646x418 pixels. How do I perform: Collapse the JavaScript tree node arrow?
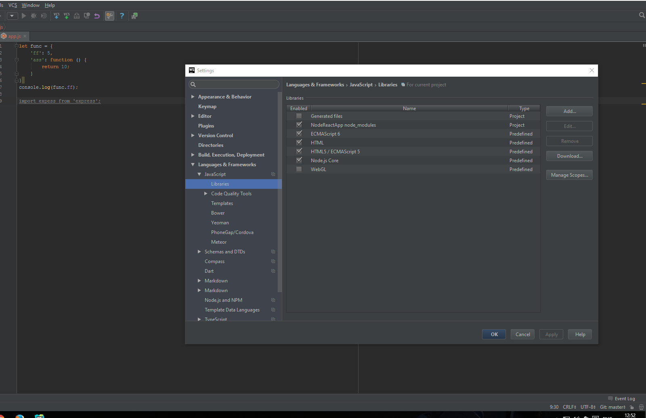[199, 174]
